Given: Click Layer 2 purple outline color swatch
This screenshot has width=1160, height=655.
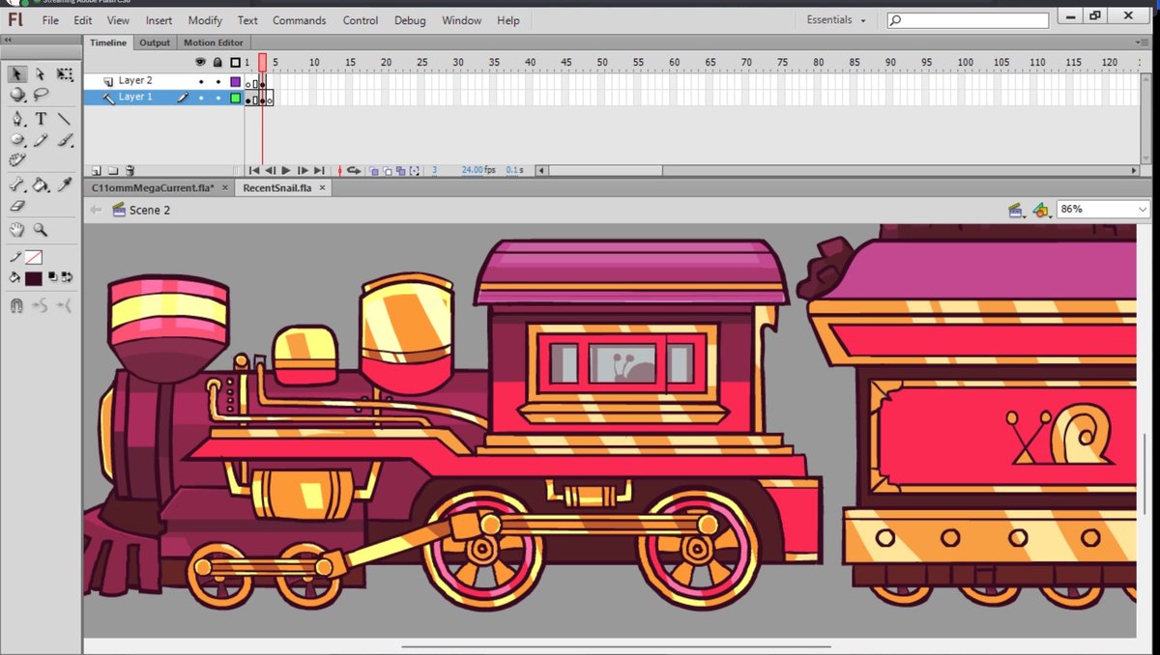Looking at the screenshot, I should [x=235, y=82].
